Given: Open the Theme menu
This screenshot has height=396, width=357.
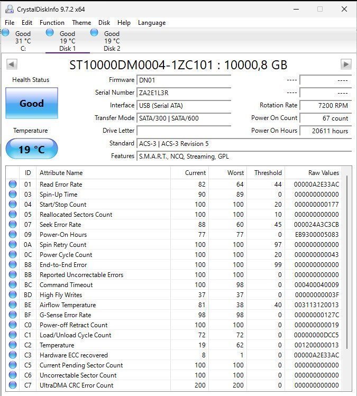Looking at the screenshot, I should (x=81, y=23).
